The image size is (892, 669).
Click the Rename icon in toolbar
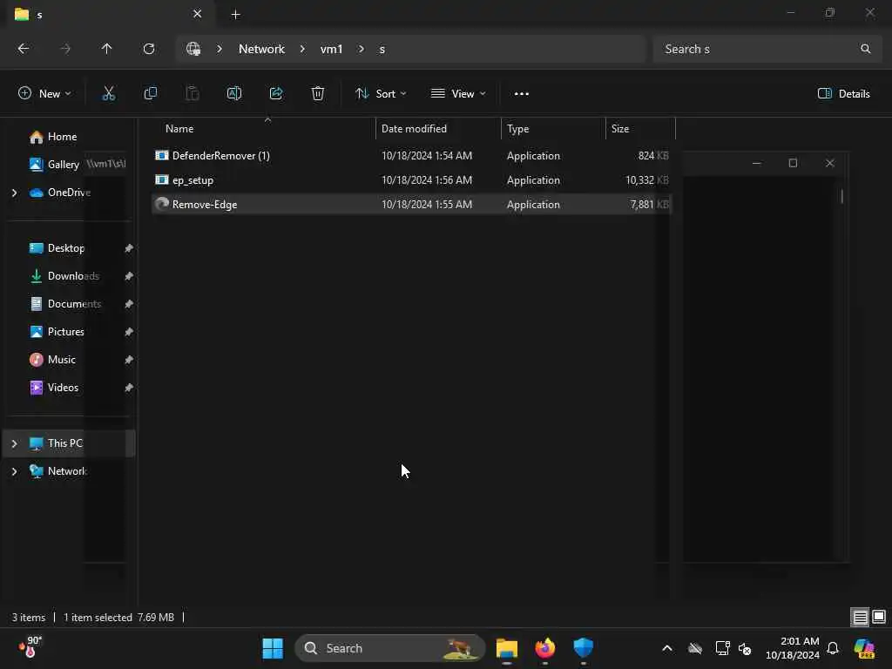point(233,93)
